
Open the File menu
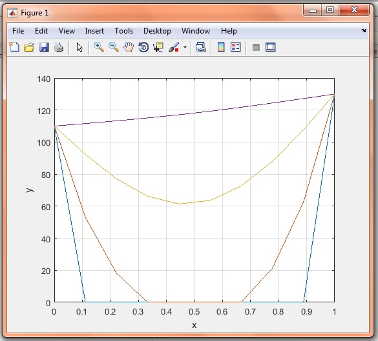[18, 31]
